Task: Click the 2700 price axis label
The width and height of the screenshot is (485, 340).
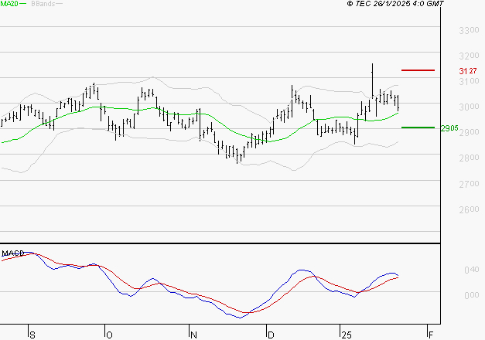Action: [x=469, y=184]
